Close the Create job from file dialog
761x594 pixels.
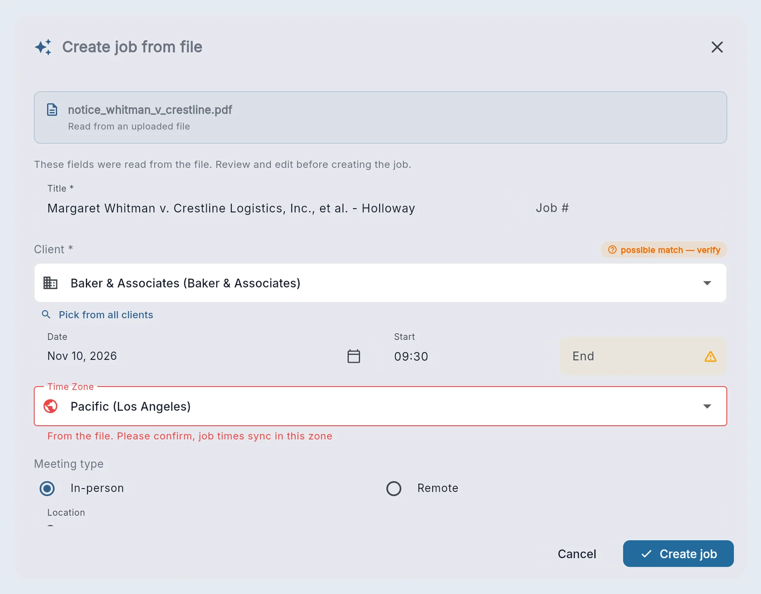(717, 47)
